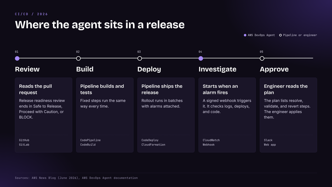Click the 'CloudWatch' label in Investigate card

coord(211,140)
